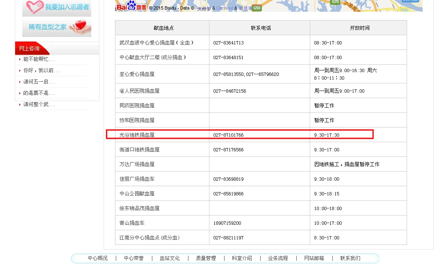Open the 质量管理 footer section
This screenshot has height=265, width=444.
205,258
